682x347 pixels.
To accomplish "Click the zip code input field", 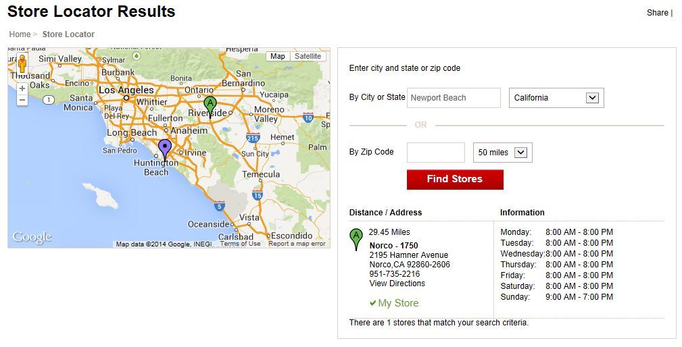I will (x=435, y=153).
